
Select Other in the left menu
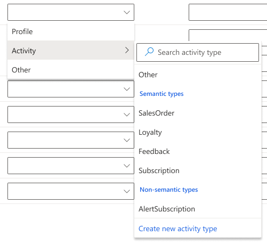click(71, 70)
